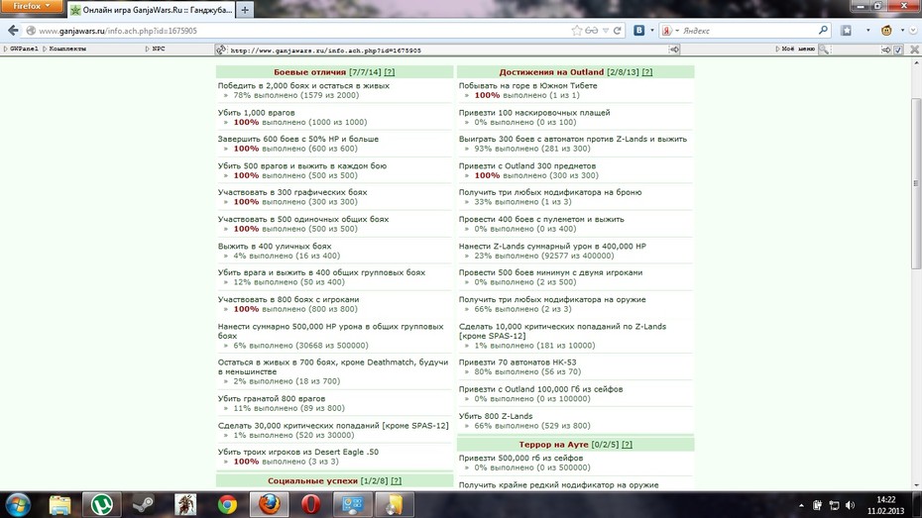The height and width of the screenshot is (518, 922).
Task: Click the GWPanel URL text field
Action: point(449,50)
